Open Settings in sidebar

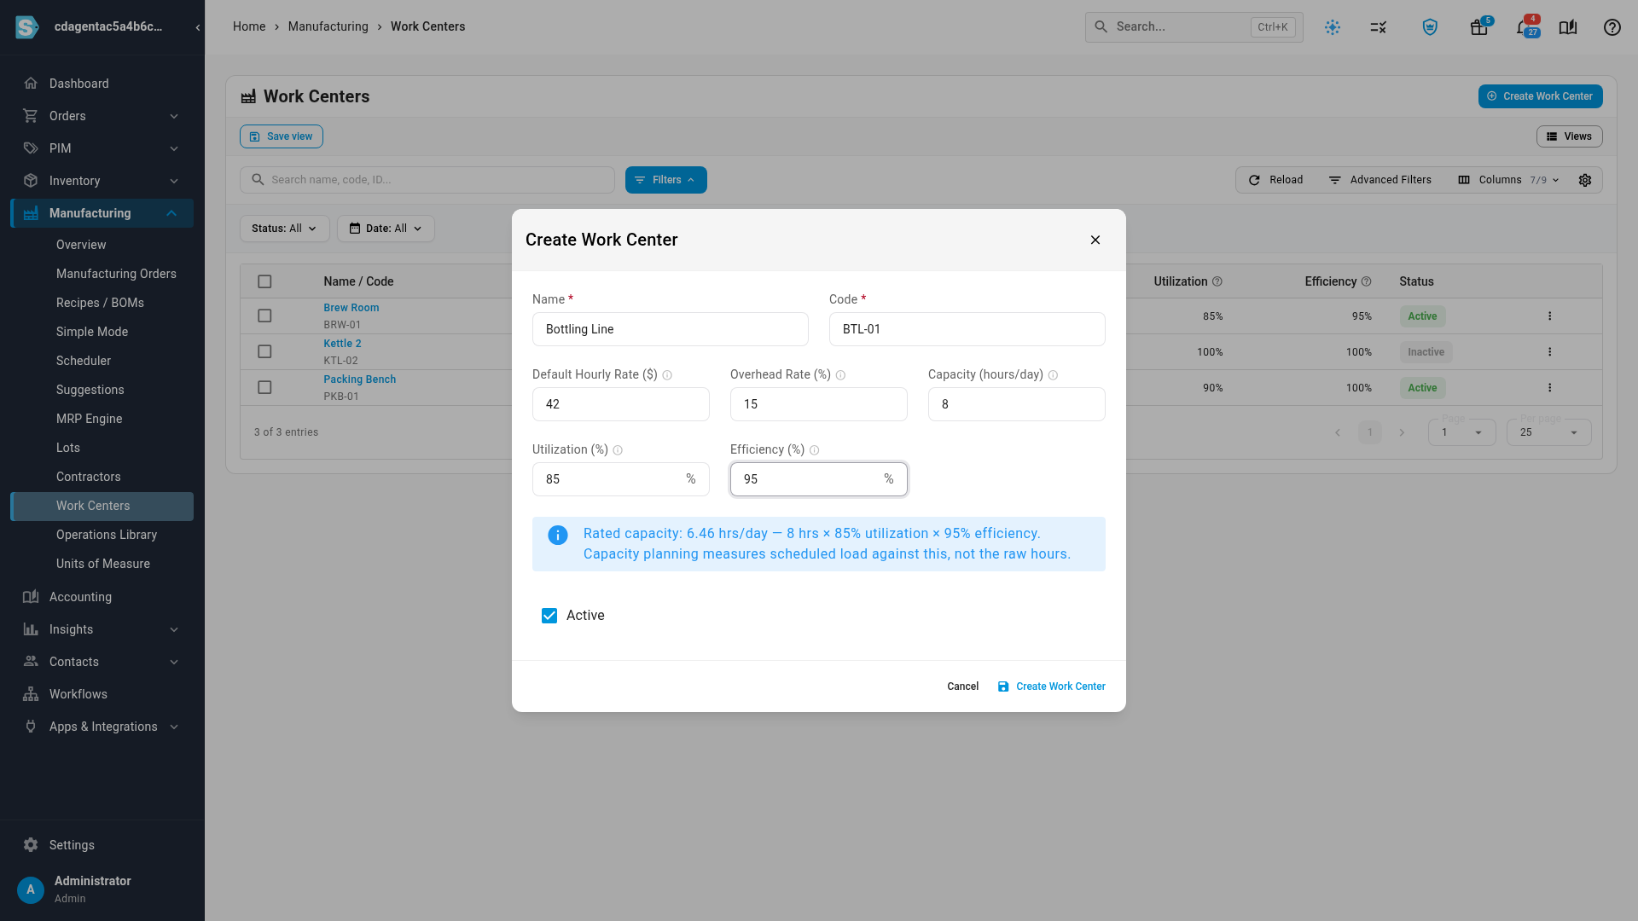pyautogui.click(x=72, y=845)
